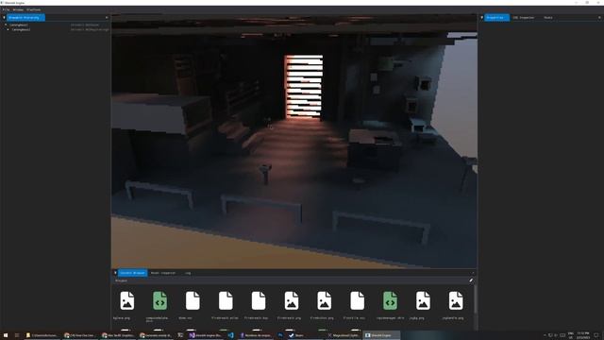Select the blue hierarchy tab in left panel
The height and width of the screenshot is (340, 604).
pyautogui.click(x=25, y=18)
